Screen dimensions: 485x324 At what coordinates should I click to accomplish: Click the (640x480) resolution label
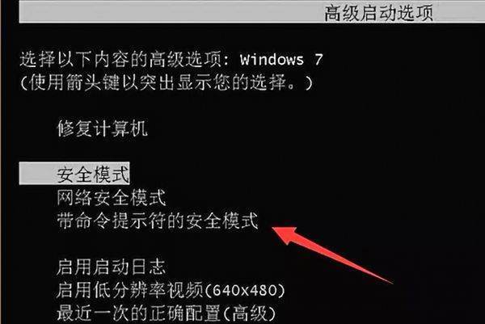click(x=244, y=290)
